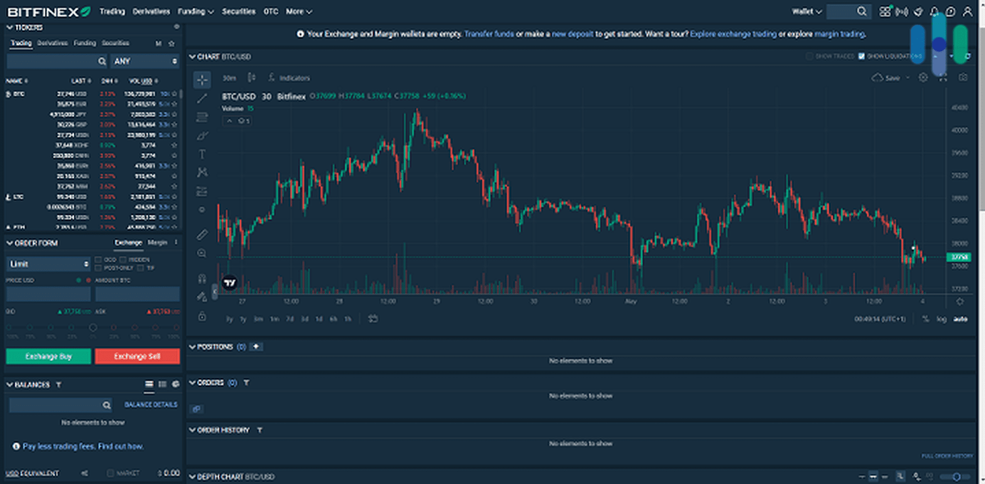Switch to the Margin order tab
The image size is (985, 484).
(158, 243)
